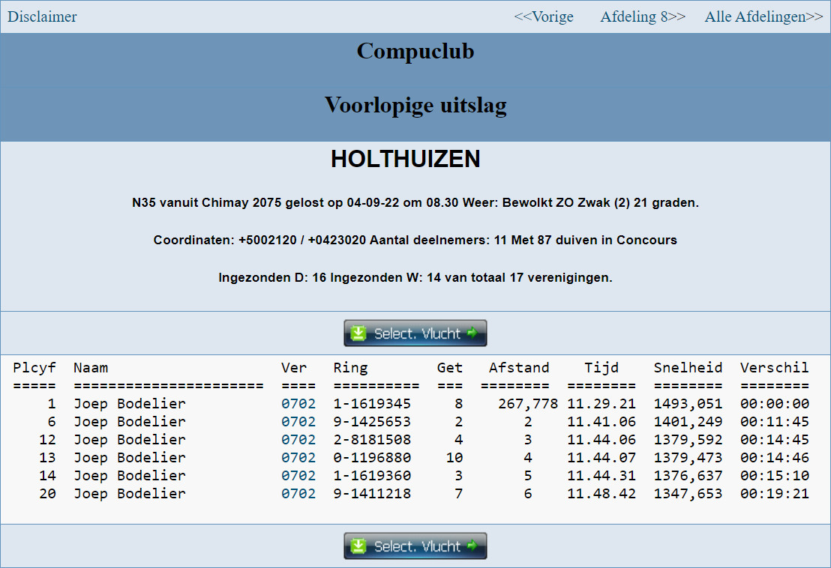Click speed value 1379,473
This screenshot has height=568, width=831.
688,458
